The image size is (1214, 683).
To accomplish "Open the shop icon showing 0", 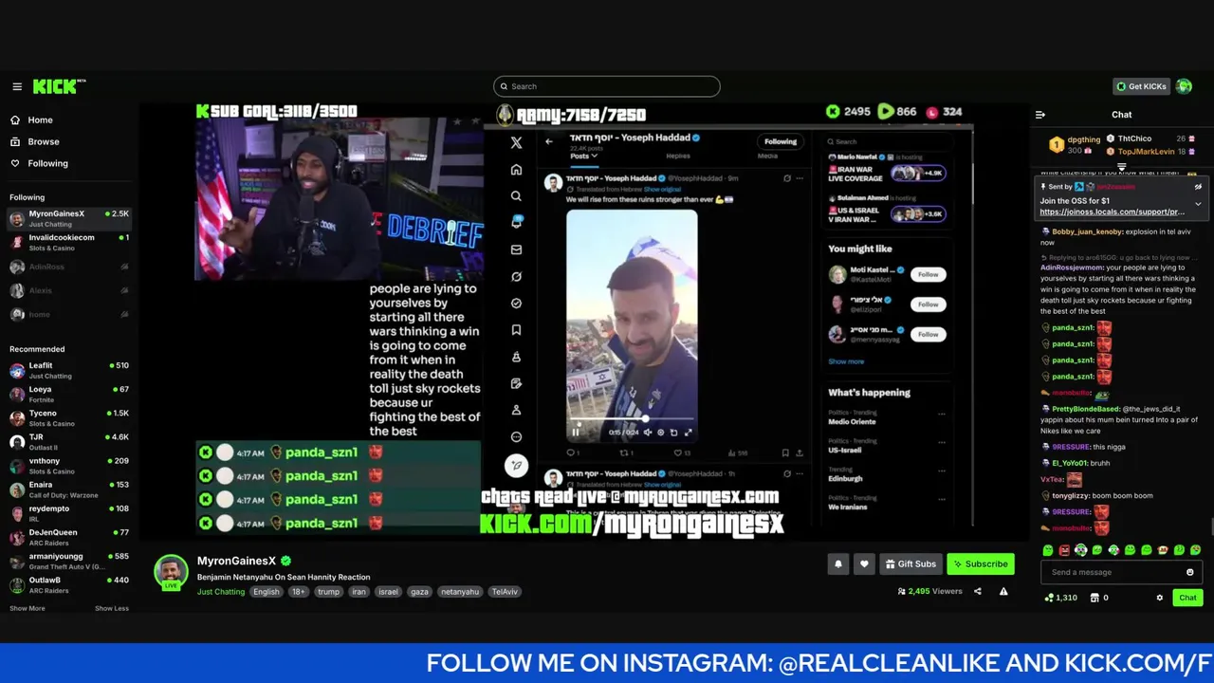I will coord(1094,598).
